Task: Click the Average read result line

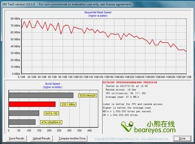Action: [x=122, y=97]
